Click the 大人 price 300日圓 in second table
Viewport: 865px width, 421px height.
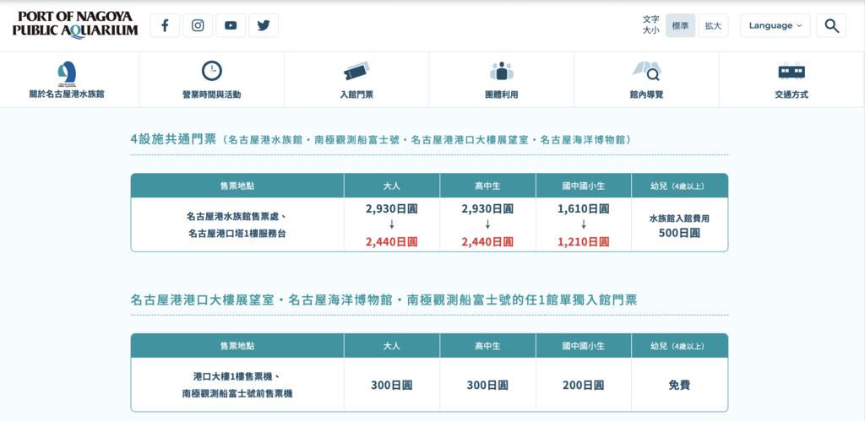click(x=392, y=386)
